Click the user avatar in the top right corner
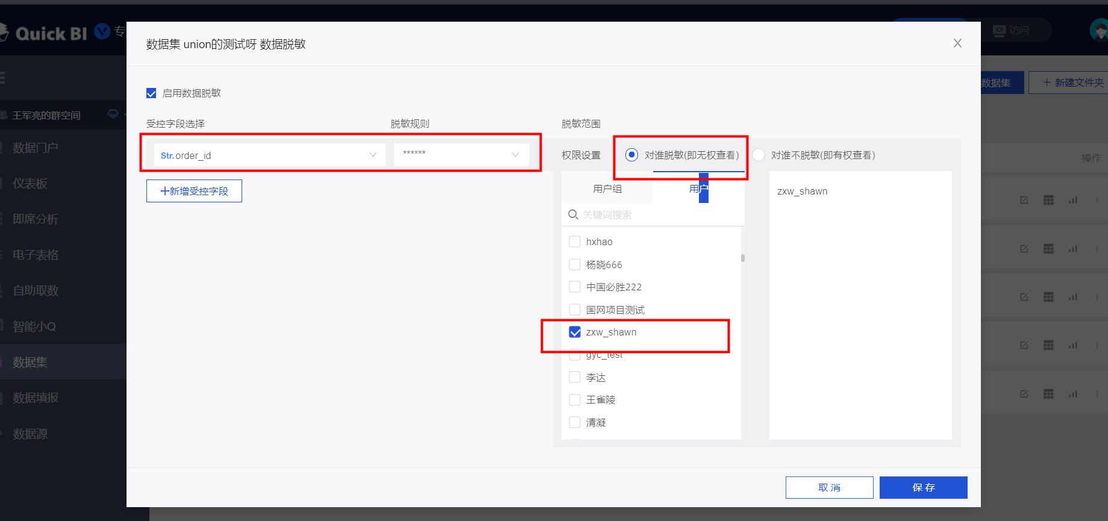The image size is (1108, 521). 1100,30
